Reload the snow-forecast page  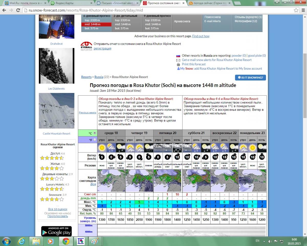point(18,11)
